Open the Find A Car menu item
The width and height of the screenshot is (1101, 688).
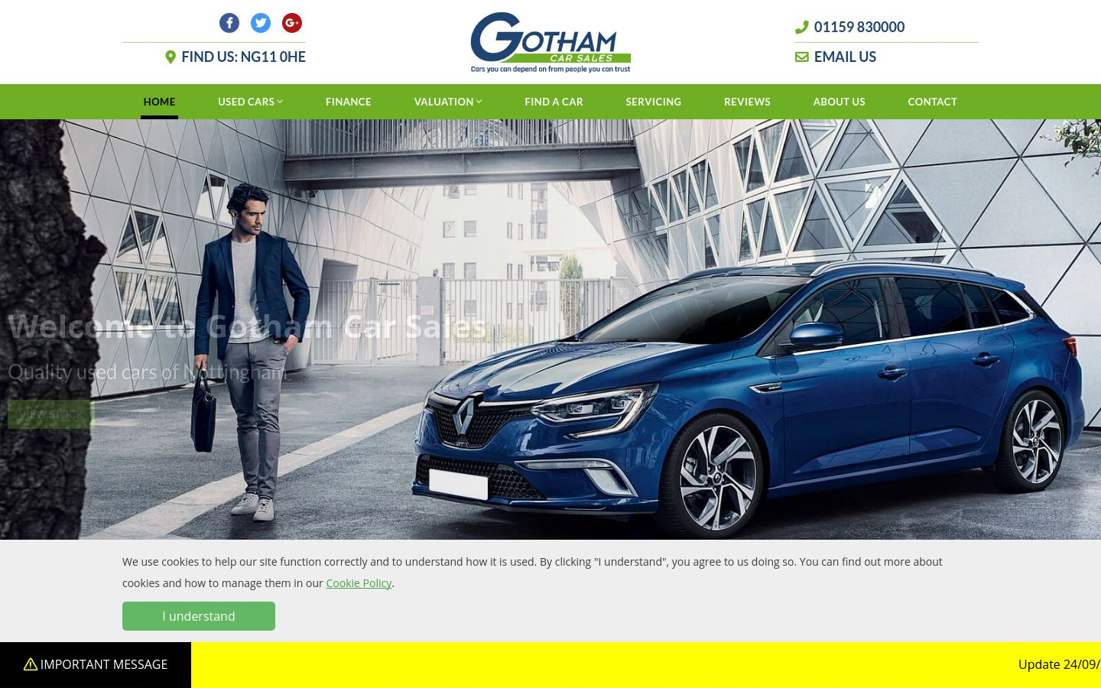point(554,102)
